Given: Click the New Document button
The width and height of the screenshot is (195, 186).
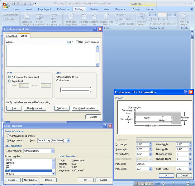Looking at the screenshot, I should pyautogui.click(x=35, y=108).
